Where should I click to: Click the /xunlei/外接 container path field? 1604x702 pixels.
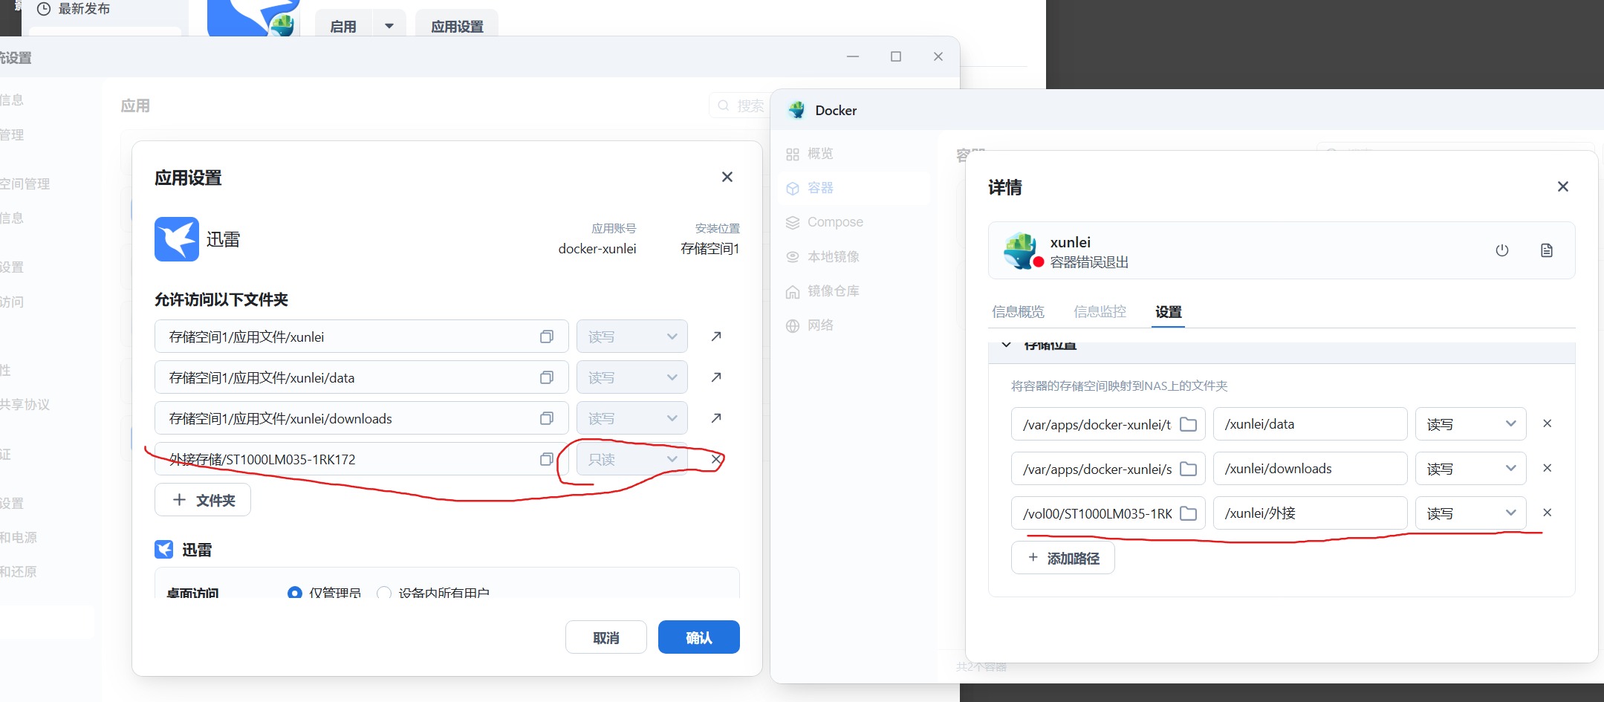pyautogui.click(x=1310, y=513)
